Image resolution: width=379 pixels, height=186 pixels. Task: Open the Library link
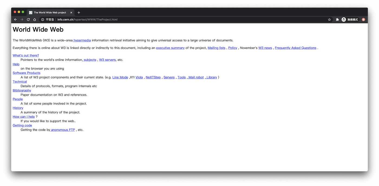click(211, 77)
